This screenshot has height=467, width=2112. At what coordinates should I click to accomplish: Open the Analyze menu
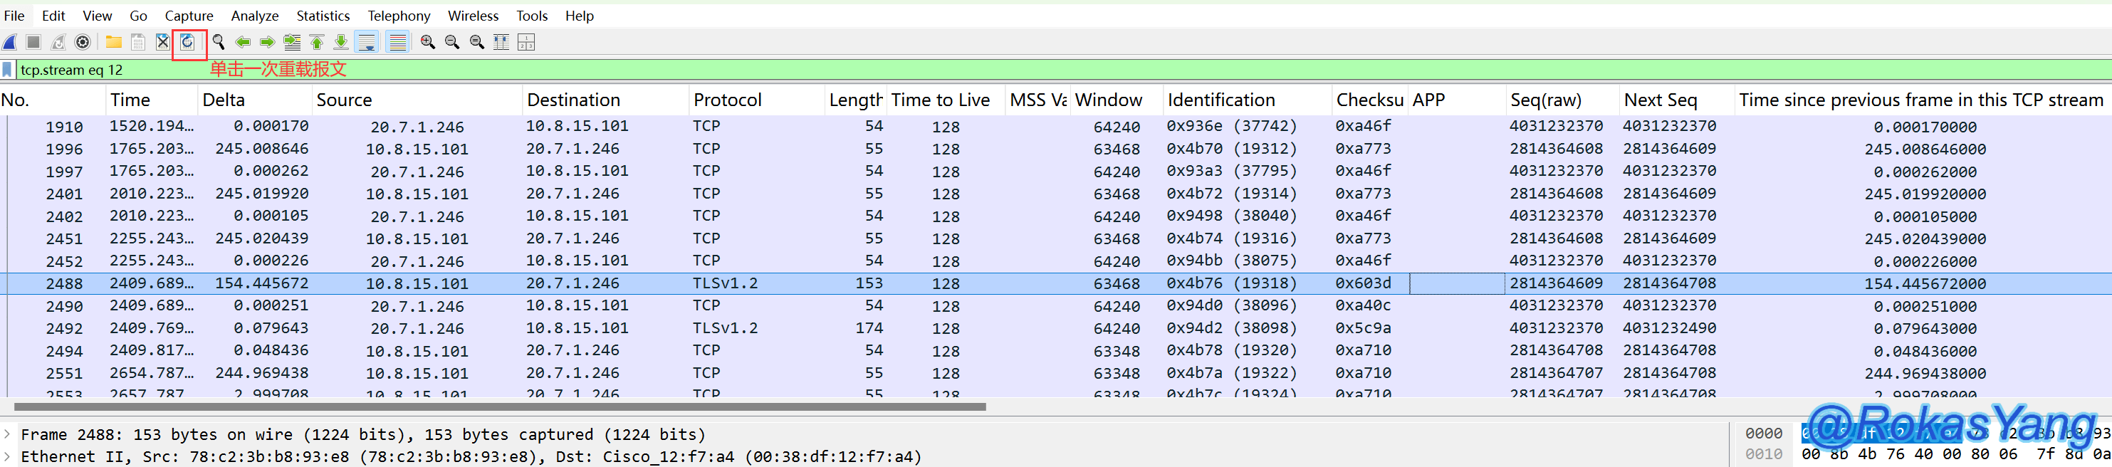pyautogui.click(x=254, y=16)
